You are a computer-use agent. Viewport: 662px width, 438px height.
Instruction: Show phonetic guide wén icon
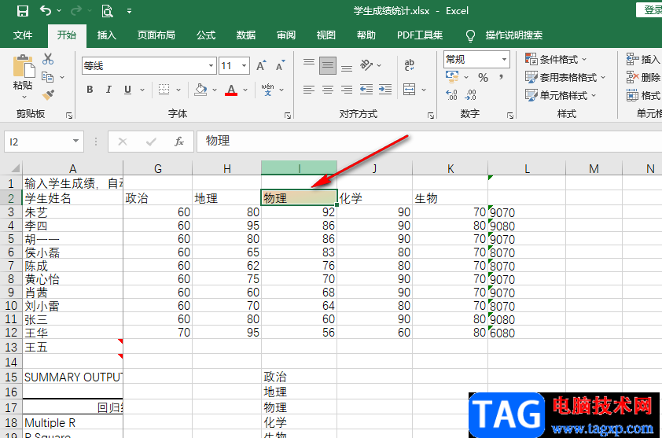[267, 90]
